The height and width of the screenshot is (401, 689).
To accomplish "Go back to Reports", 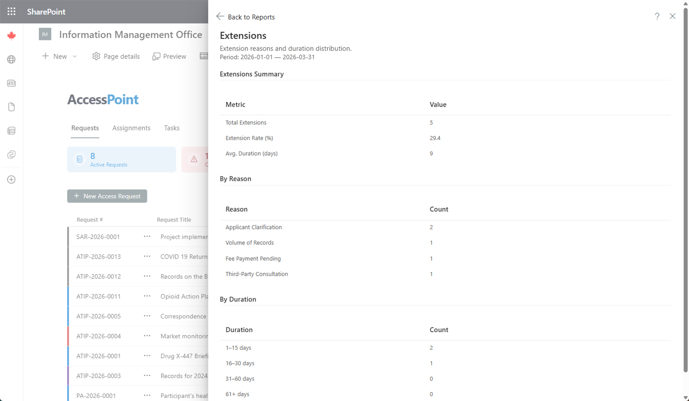I will tap(245, 17).
